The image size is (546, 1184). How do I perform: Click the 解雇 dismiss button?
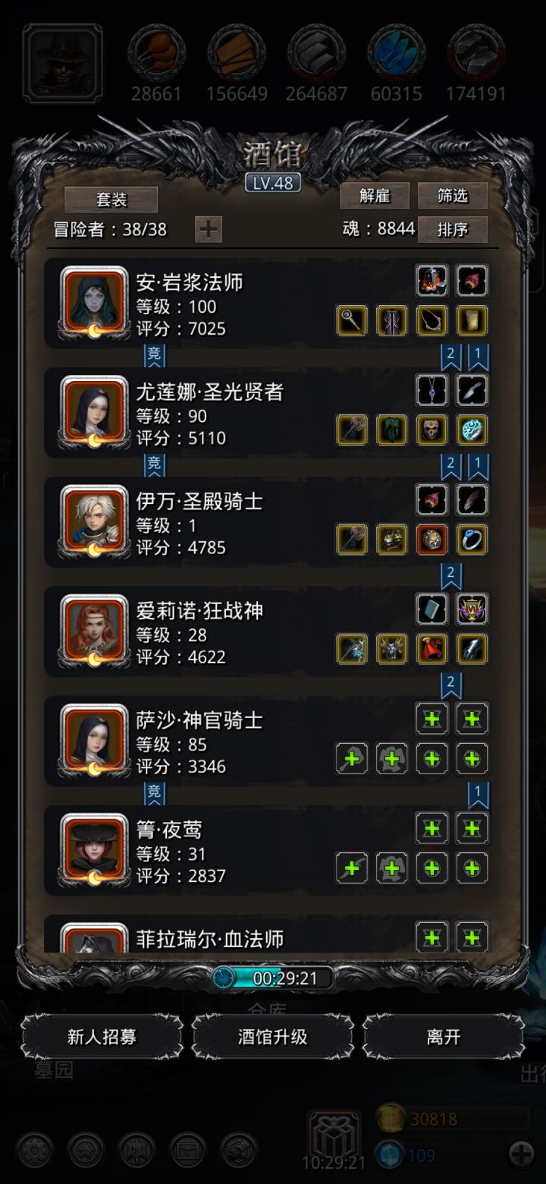[375, 196]
